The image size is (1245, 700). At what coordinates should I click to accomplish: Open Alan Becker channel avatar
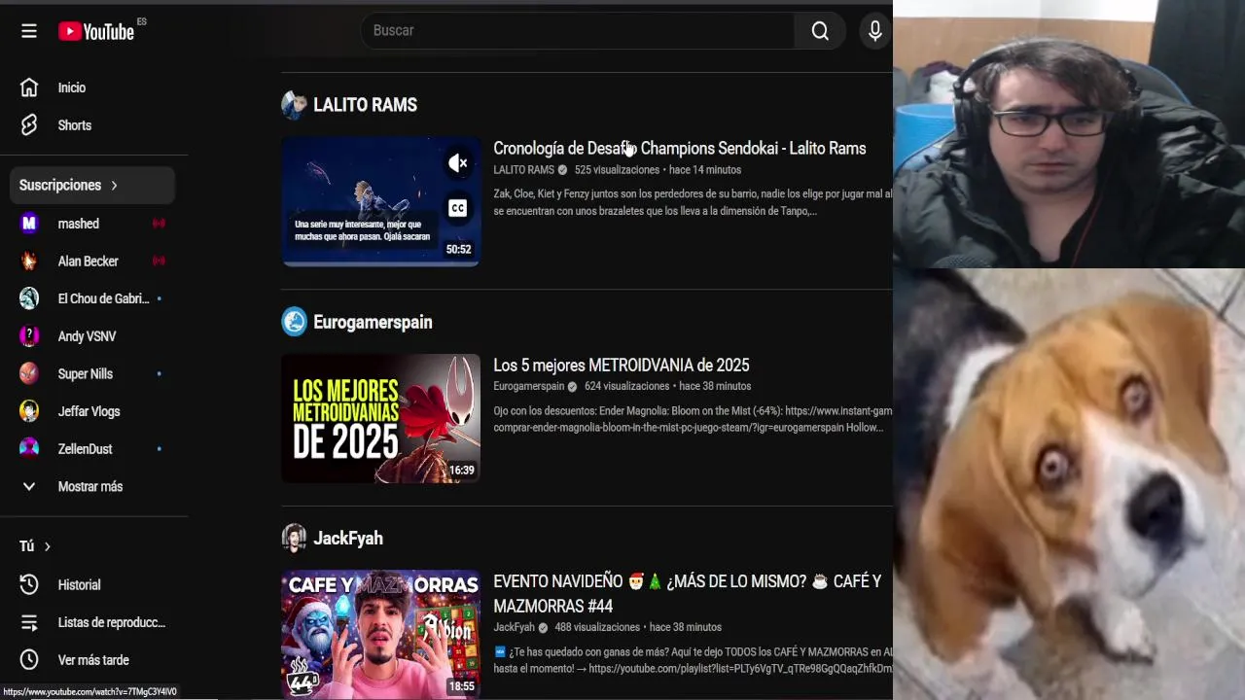pyautogui.click(x=29, y=261)
